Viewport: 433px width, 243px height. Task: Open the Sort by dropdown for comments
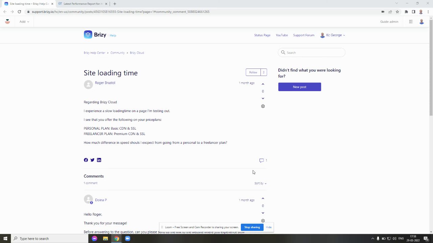point(260,183)
